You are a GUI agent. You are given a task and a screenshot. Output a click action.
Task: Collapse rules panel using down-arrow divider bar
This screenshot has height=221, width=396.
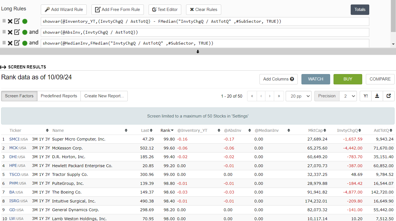198,52
